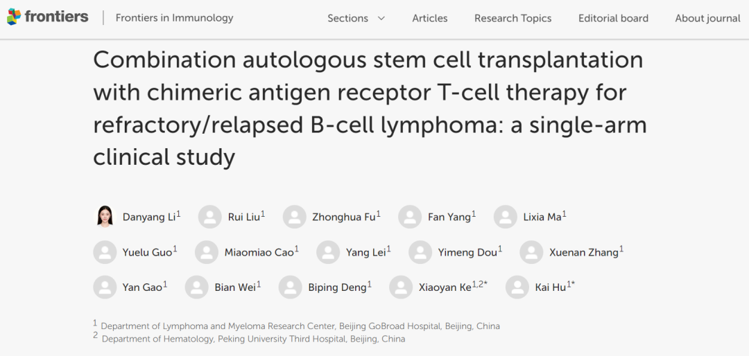Open author link Xiaoyan Ke
Screen dimensions: 749x356
[445, 287]
